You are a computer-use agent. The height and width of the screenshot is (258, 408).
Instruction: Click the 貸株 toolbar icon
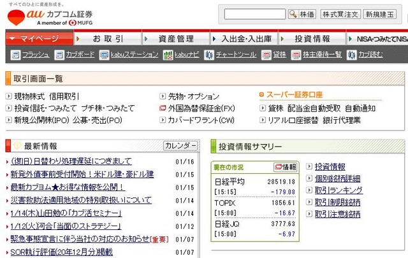[266, 55]
